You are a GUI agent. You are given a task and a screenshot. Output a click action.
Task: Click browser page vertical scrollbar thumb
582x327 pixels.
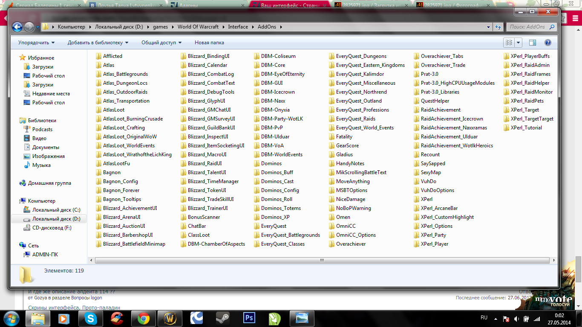tap(579, 269)
